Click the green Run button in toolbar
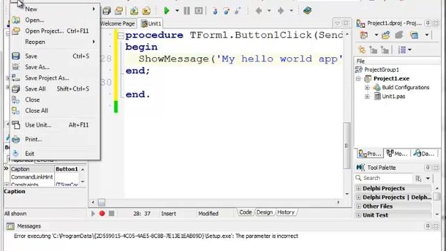 (167, 11)
